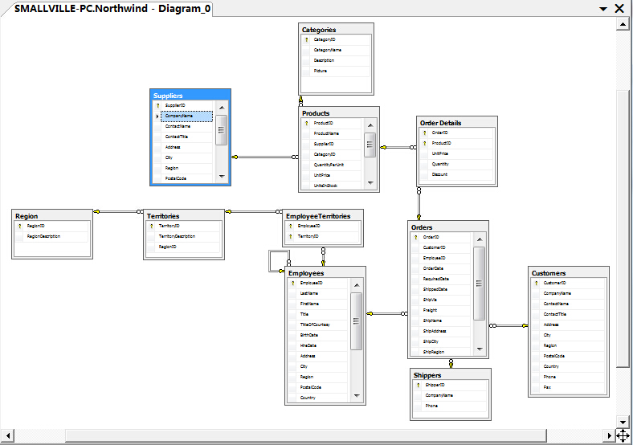Click the key icon beside EmployeeID in EmployeeTerritories
The height and width of the screenshot is (445, 633).
point(290,227)
